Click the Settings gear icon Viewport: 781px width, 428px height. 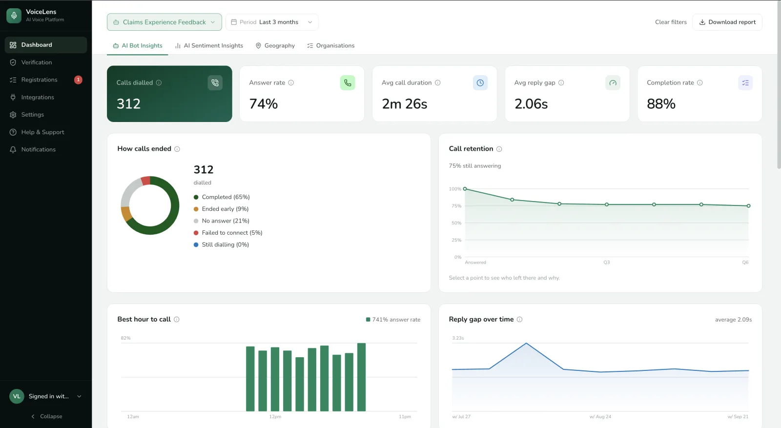(x=13, y=115)
